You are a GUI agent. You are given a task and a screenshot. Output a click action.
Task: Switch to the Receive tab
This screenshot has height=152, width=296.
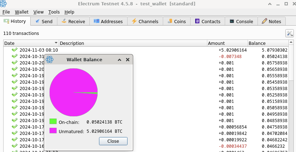click(73, 21)
